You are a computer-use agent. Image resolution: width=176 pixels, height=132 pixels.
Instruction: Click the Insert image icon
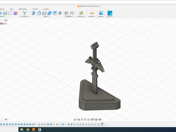click(101, 13)
